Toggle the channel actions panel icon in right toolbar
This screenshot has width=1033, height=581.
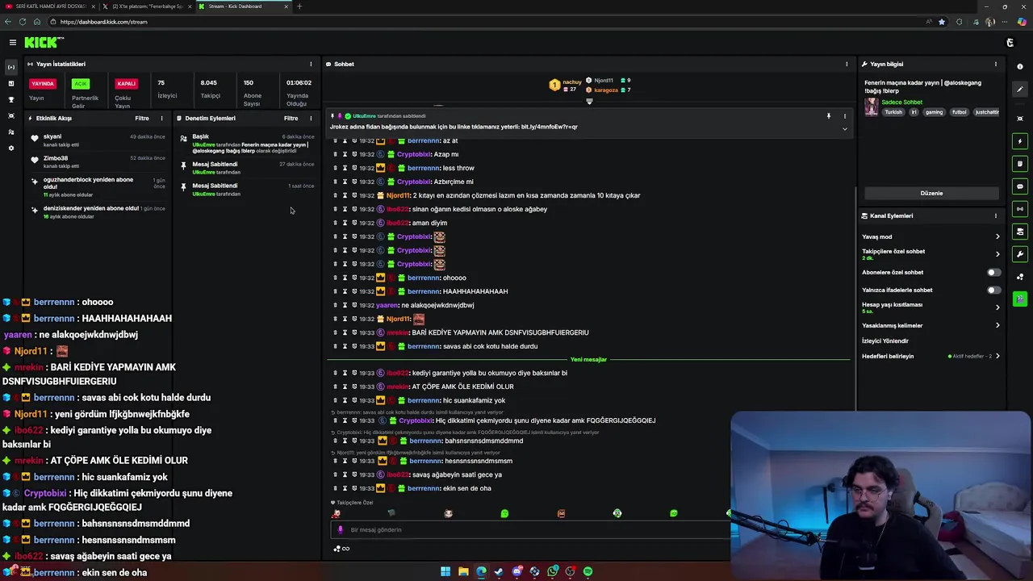[x=1020, y=232]
